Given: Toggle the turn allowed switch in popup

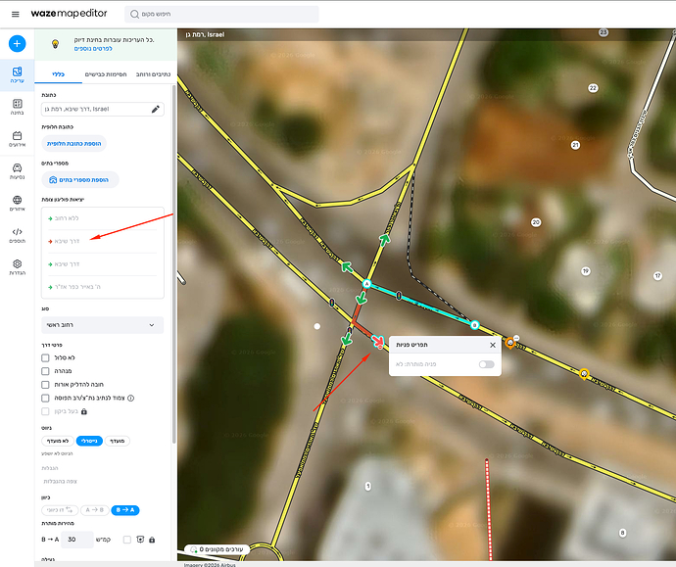Looking at the screenshot, I should click(486, 364).
